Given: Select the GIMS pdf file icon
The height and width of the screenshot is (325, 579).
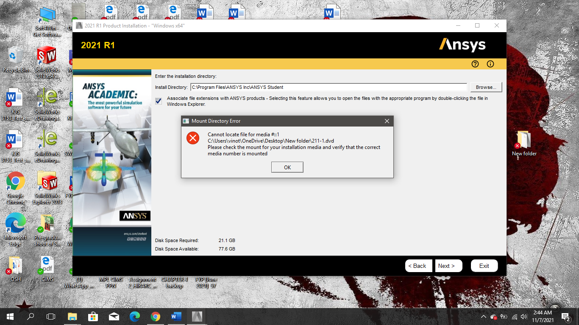Looking at the screenshot, I should pyautogui.click(x=47, y=269).
